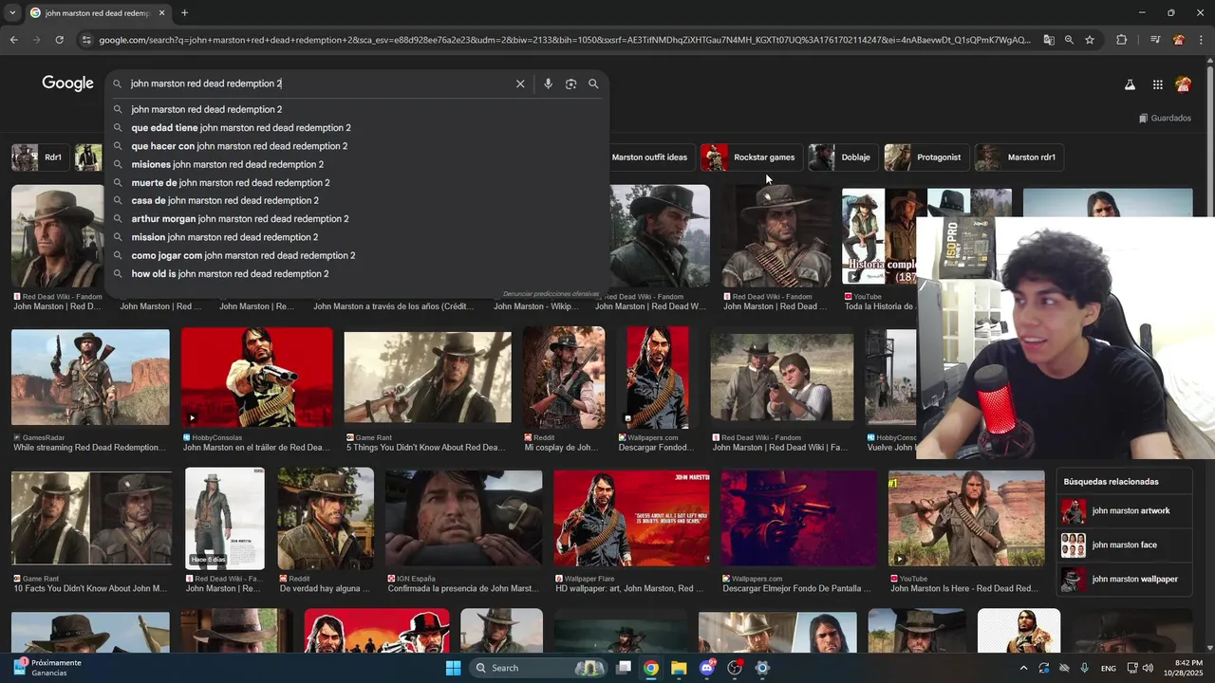
Task: Open Windows Start menu
Action: 453,668
